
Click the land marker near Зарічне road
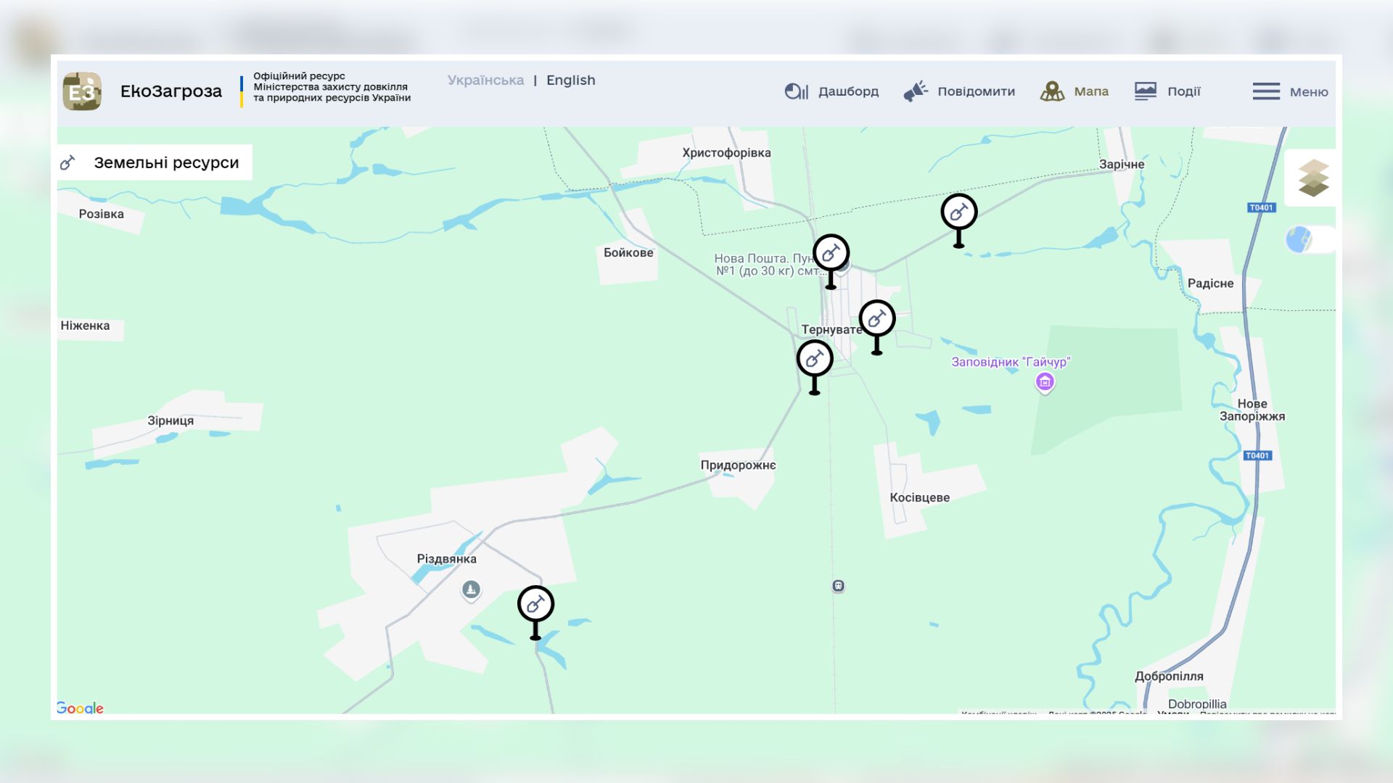click(958, 212)
